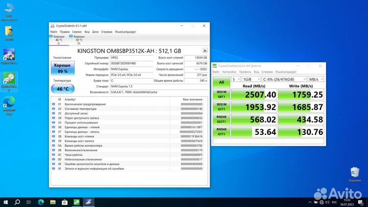This screenshot has width=368, height=207.
Task: Run the SEQ1M Q8T1 test button
Action: point(221,95)
